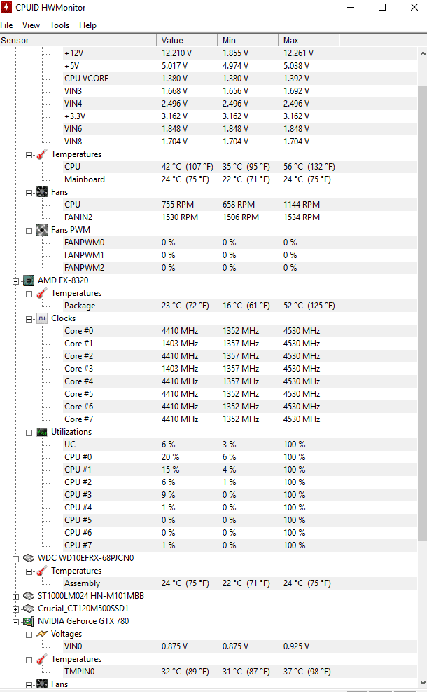Image resolution: width=427 pixels, height=692 pixels.
Task: Click the Fans PWM fan icon
Action: click(42, 230)
